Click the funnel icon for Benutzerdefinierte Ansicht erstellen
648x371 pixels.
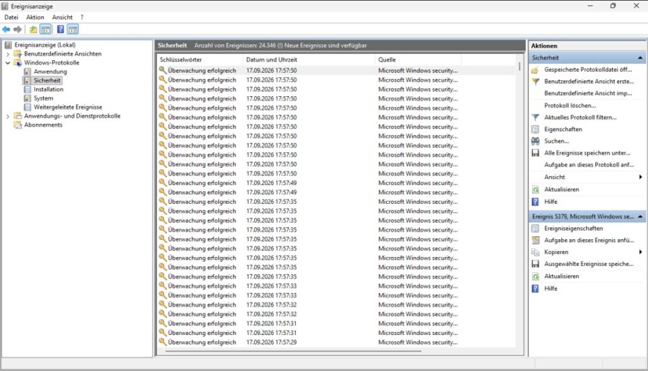pyautogui.click(x=535, y=82)
